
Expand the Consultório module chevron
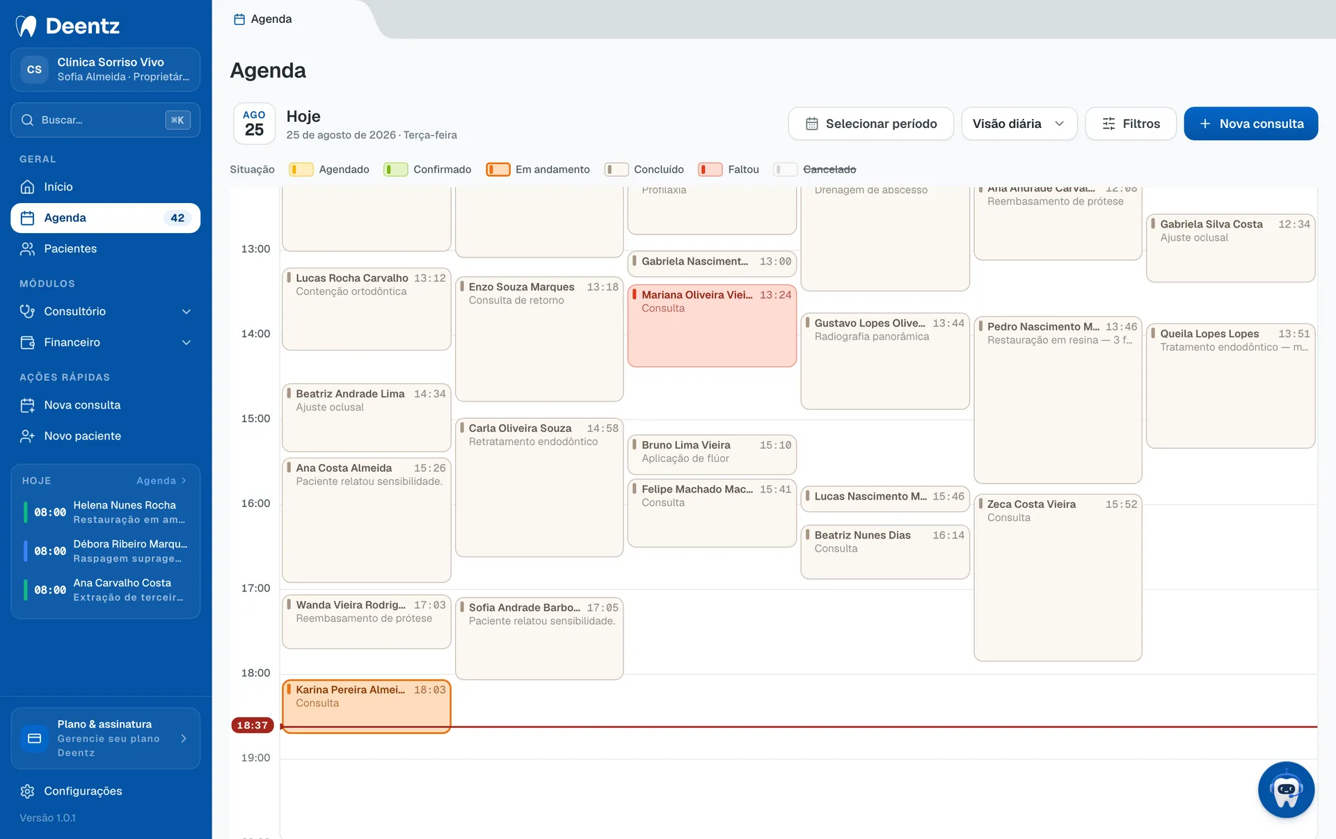click(186, 312)
